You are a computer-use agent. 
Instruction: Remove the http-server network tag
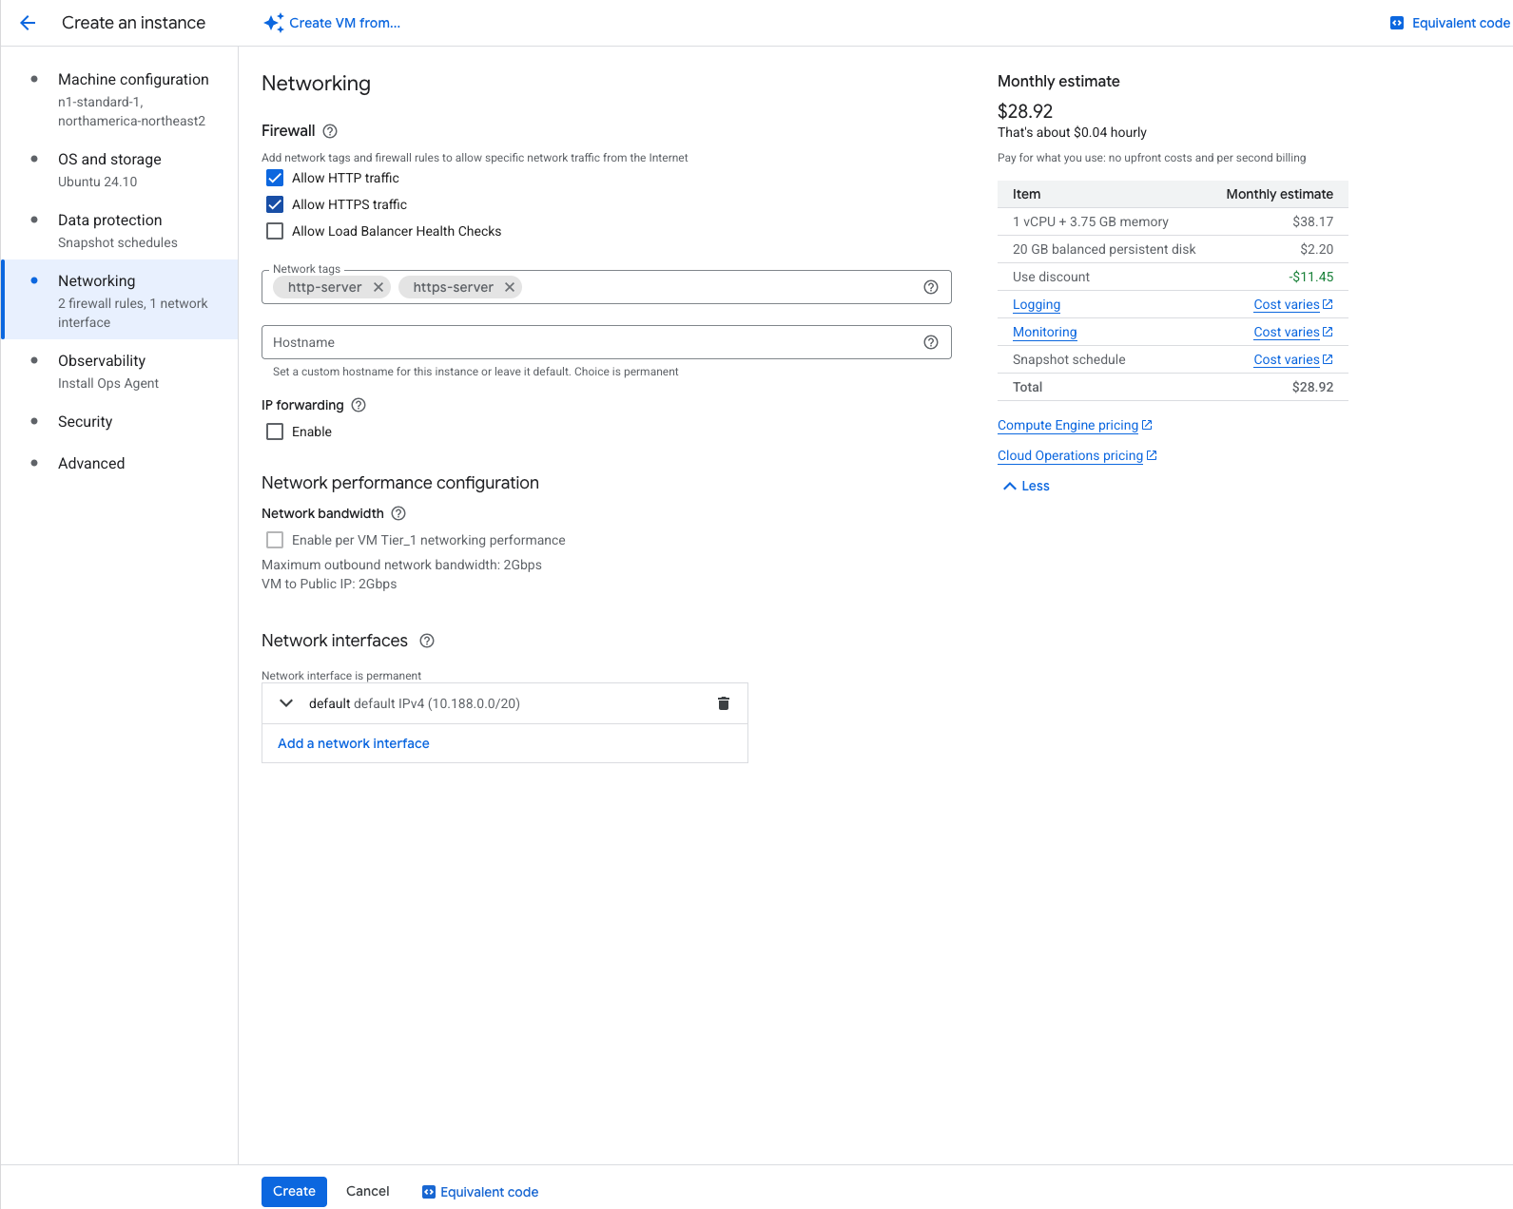tap(378, 287)
